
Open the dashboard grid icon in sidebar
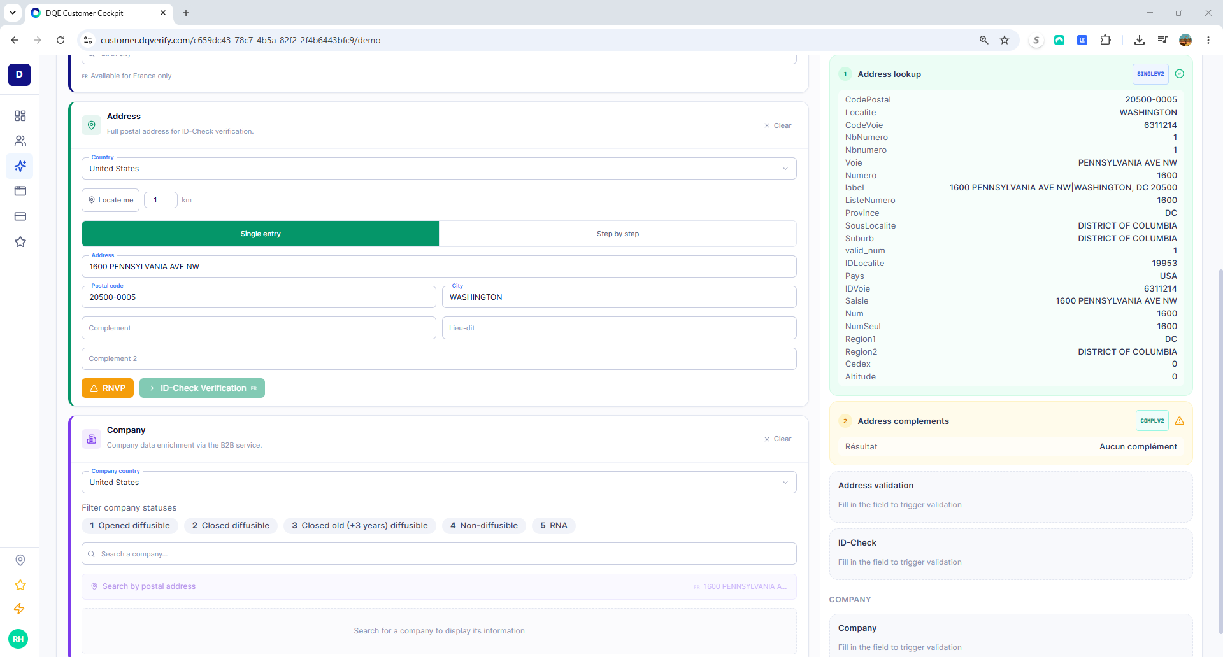pos(20,116)
